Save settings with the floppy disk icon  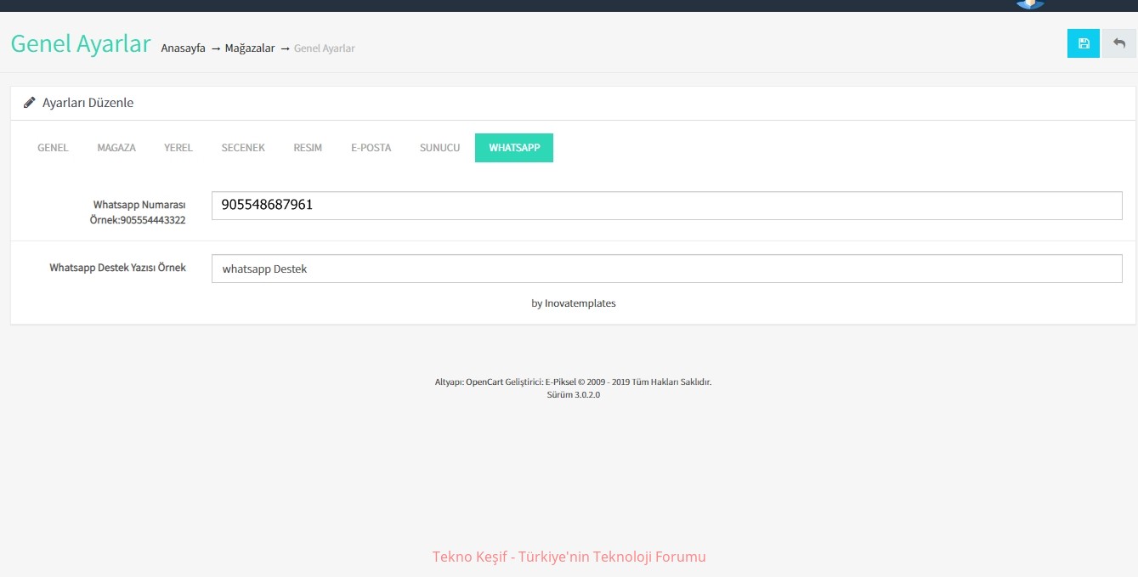point(1083,43)
